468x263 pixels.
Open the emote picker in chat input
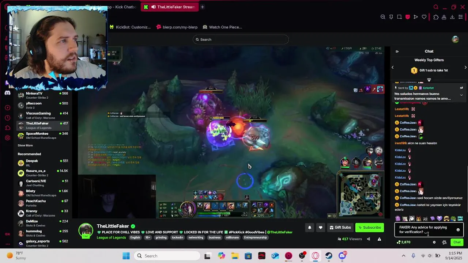pos(458,230)
